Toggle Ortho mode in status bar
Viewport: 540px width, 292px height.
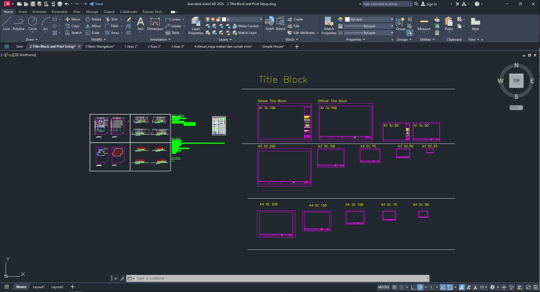tap(413, 287)
